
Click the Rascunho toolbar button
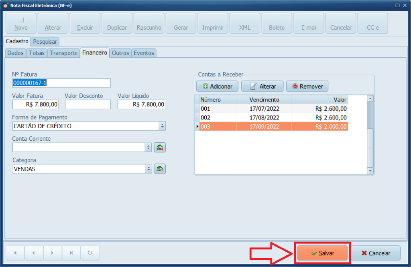[149, 23]
